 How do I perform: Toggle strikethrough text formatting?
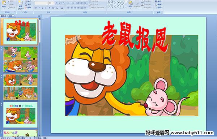click(46, 8)
